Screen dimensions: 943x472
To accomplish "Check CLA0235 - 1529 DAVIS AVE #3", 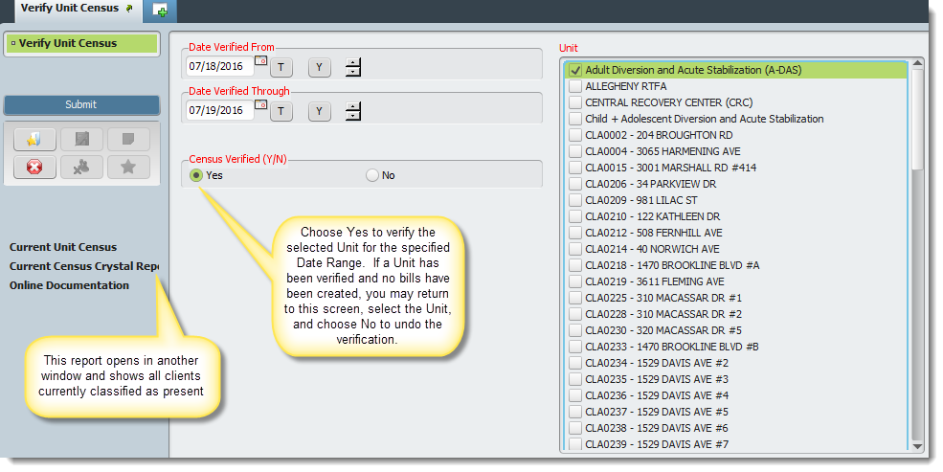I will (x=575, y=379).
